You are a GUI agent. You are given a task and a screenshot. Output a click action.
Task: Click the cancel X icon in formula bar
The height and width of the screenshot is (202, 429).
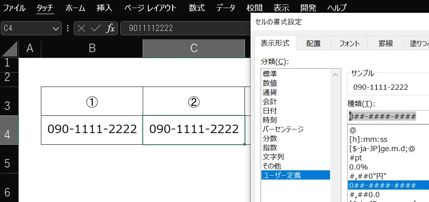click(x=81, y=28)
